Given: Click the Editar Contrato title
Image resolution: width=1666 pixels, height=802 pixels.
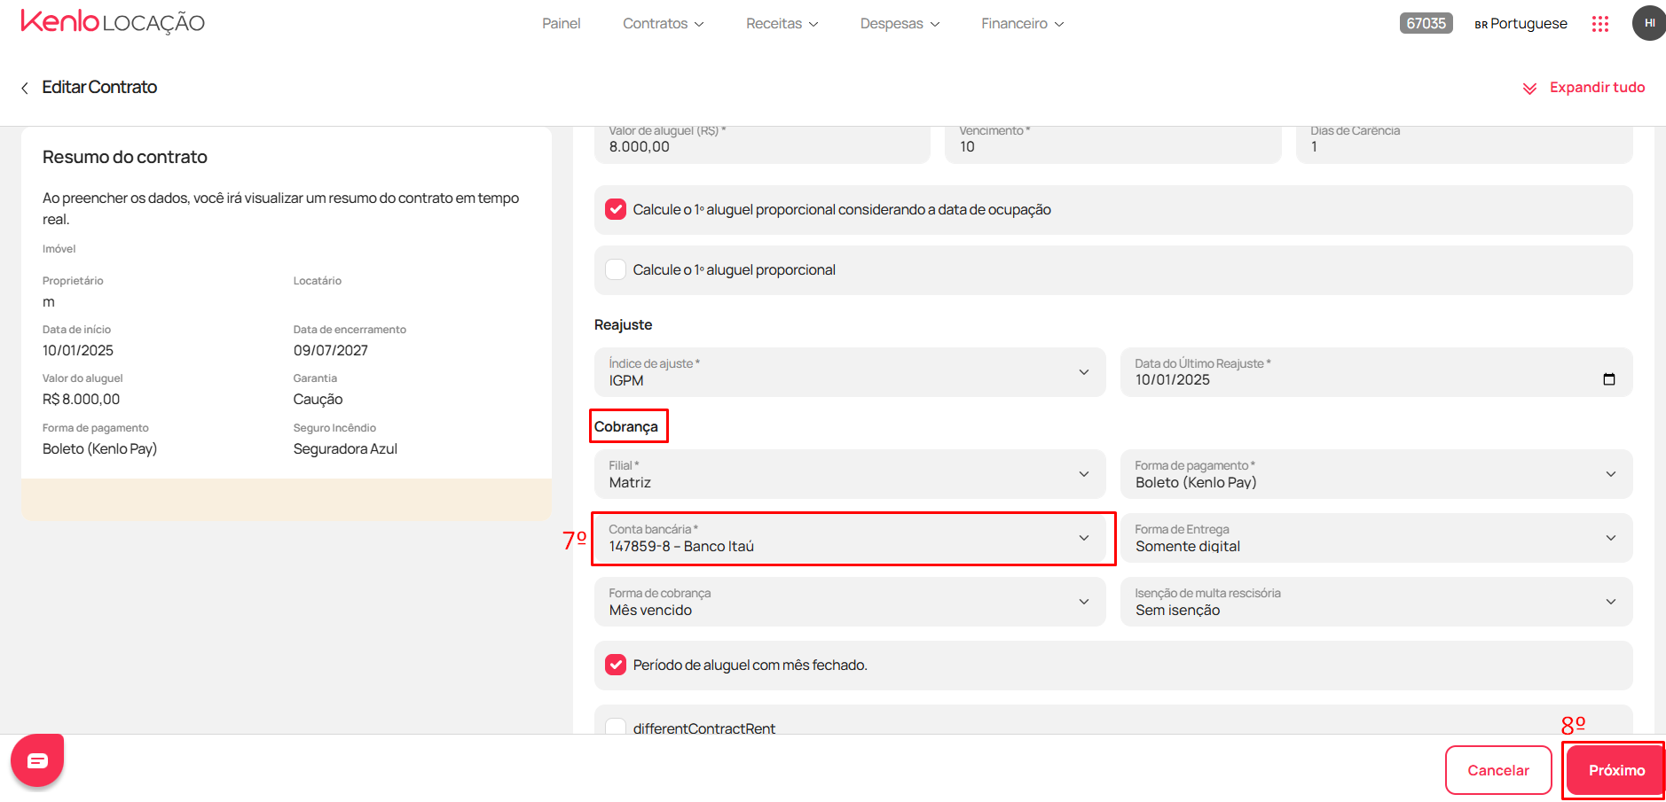Looking at the screenshot, I should (x=99, y=87).
